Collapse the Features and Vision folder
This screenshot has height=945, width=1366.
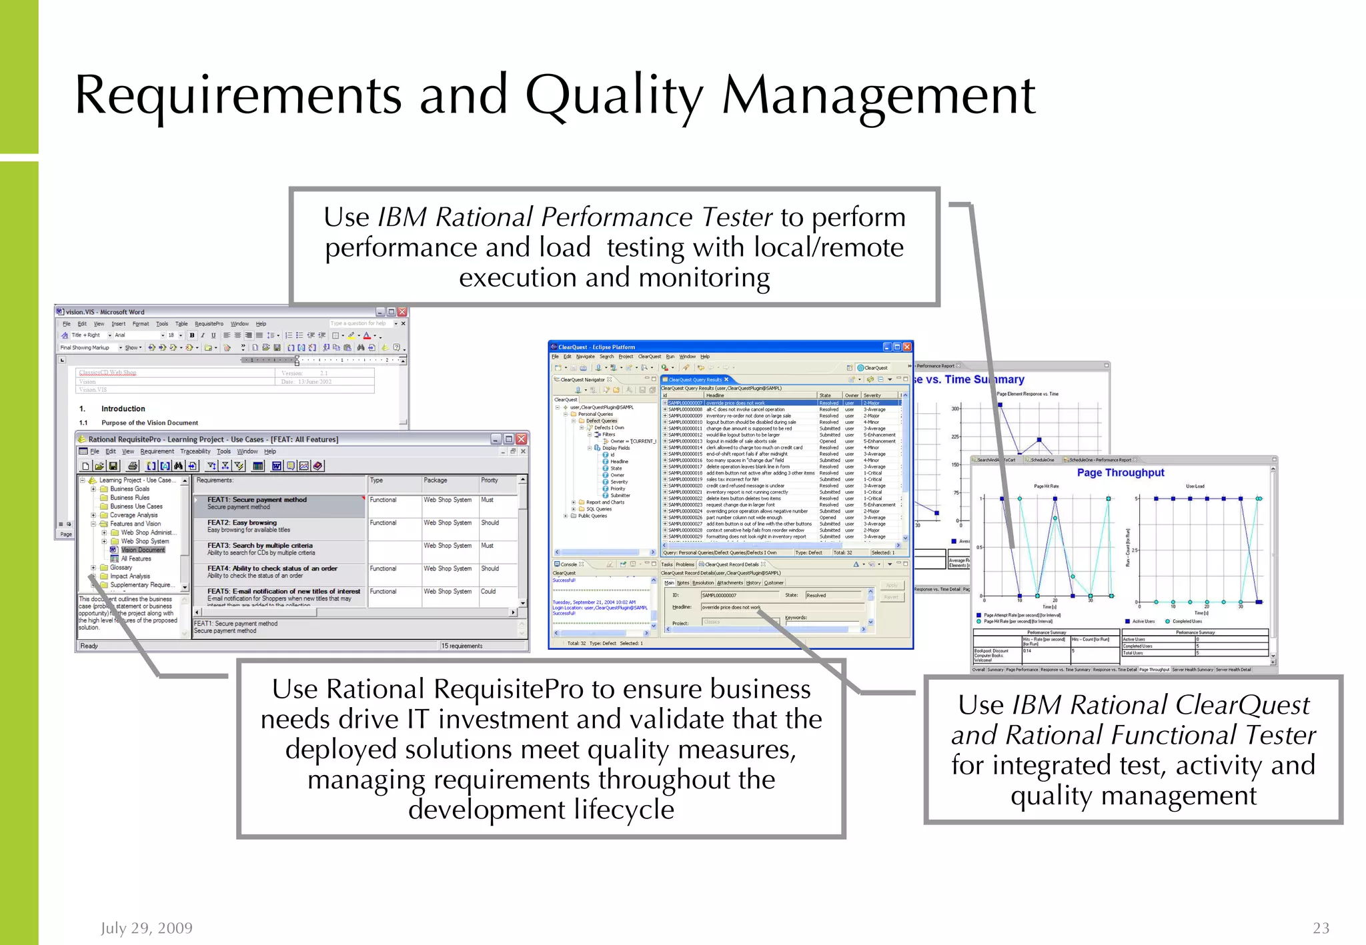[93, 524]
